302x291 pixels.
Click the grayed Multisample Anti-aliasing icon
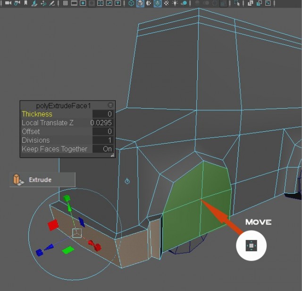215,3
